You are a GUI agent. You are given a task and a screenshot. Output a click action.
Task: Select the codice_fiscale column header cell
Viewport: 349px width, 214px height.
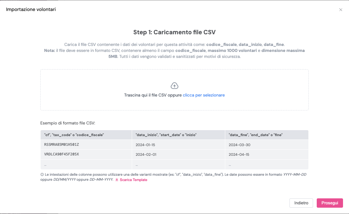point(86,135)
